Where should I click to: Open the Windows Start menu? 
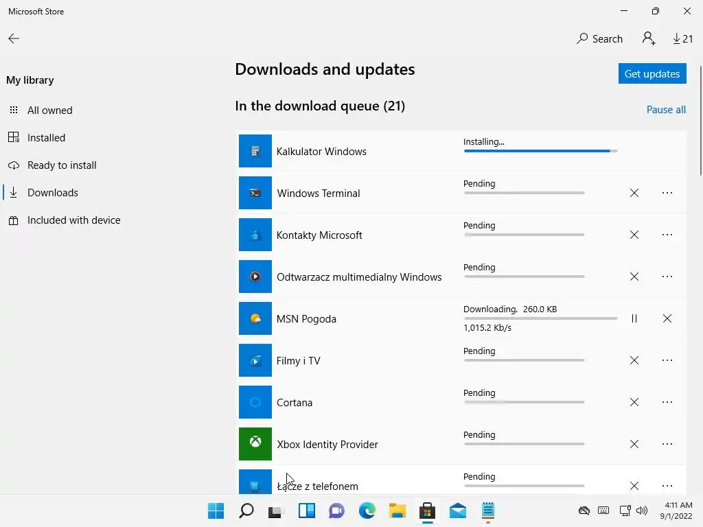click(x=216, y=511)
